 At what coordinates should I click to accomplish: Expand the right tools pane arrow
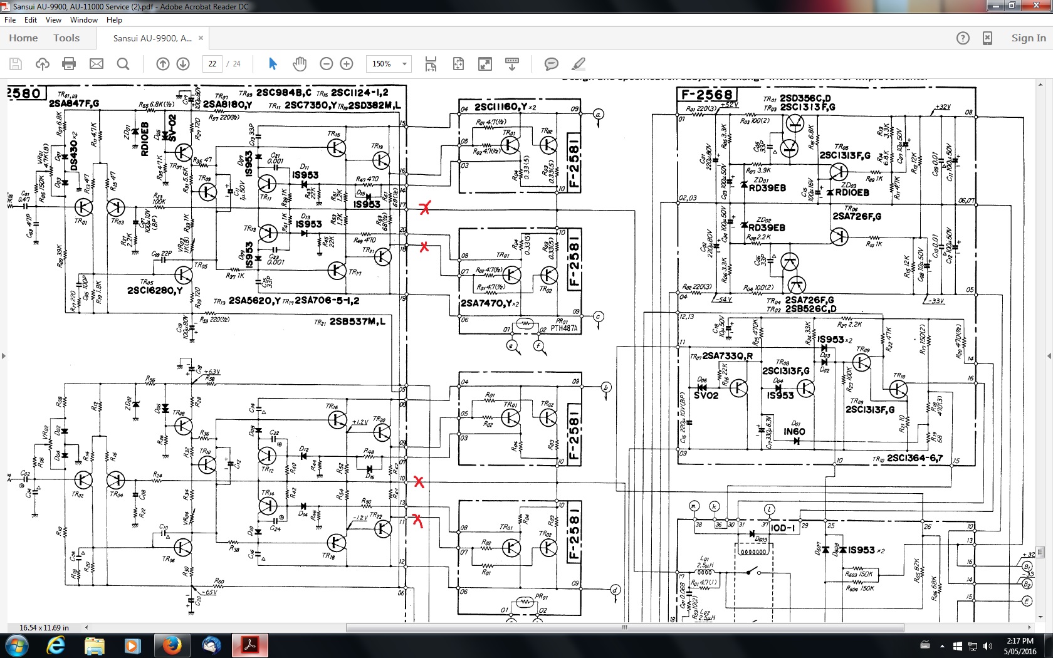1049,356
